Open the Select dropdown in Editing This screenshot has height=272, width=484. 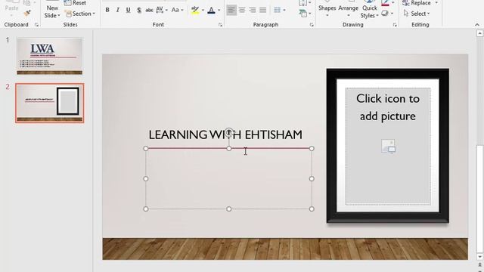point(417,14)
